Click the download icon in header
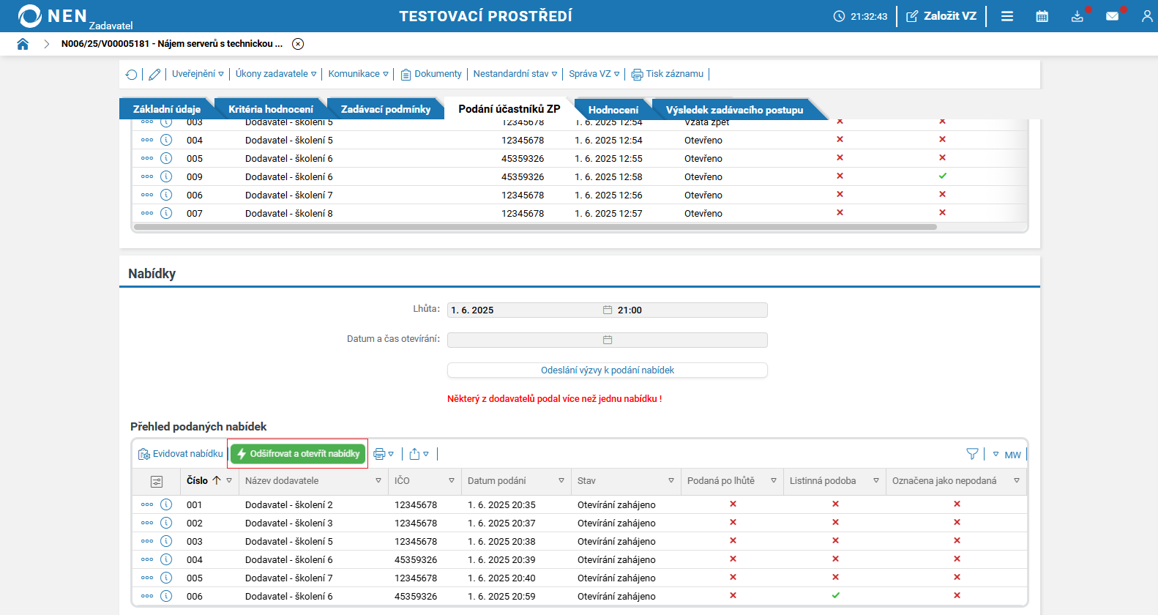Screen dimensions: 1158x615 click(1077, 16)
